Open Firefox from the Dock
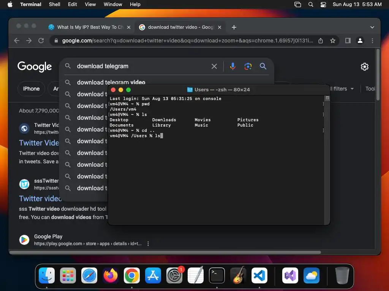 [111, 275]
